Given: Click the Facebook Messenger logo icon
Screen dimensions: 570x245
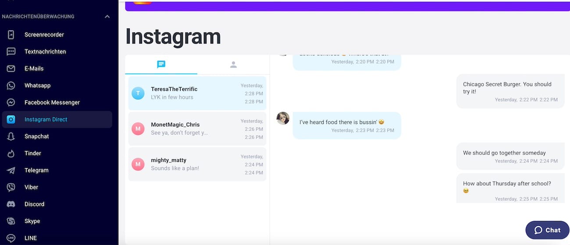Looking at the screenshot, I should tap(11, 102).
